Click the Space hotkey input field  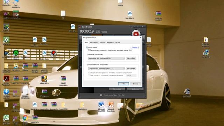point(131,75)
